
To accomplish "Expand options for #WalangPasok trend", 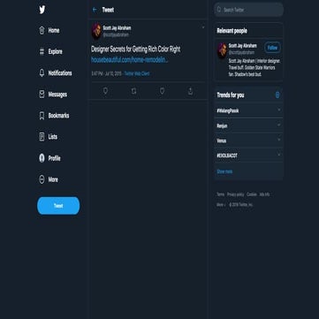I will click(279, 110).
